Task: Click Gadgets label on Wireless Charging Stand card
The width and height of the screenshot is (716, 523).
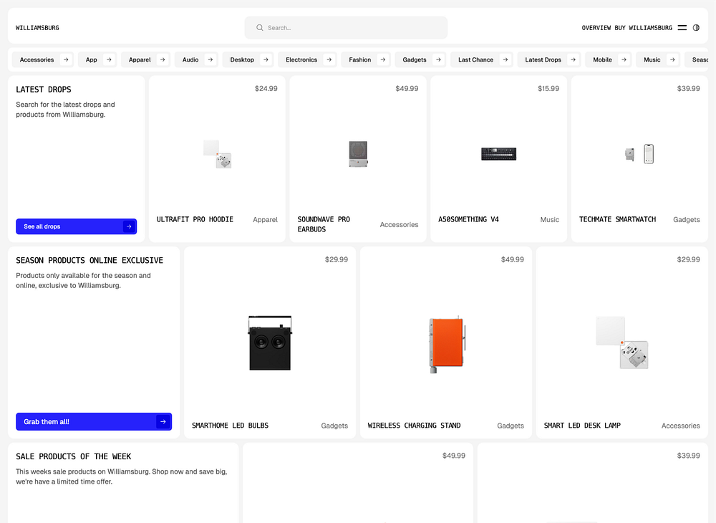Action: coord(511,426)
